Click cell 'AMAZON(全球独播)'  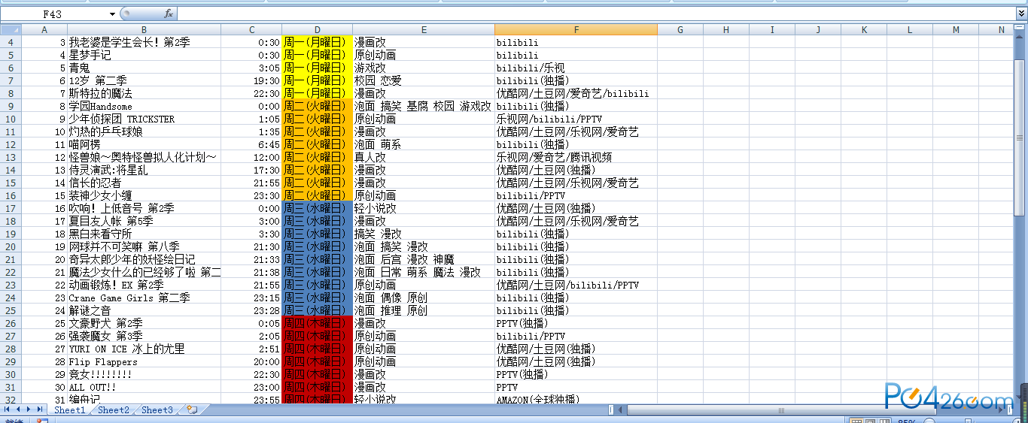click(576, 400)
